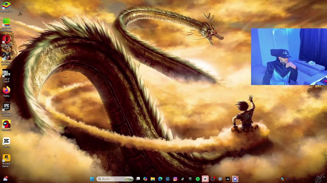Image resolution: width=327 pixels, height=183 pixels.
Task: Select the Call of Duty desktop icon
Action: pos(6,76)
